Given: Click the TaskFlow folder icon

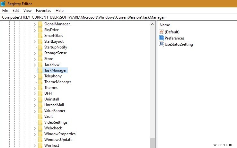Looking at the screenshot, I should [x=40, y=65].
